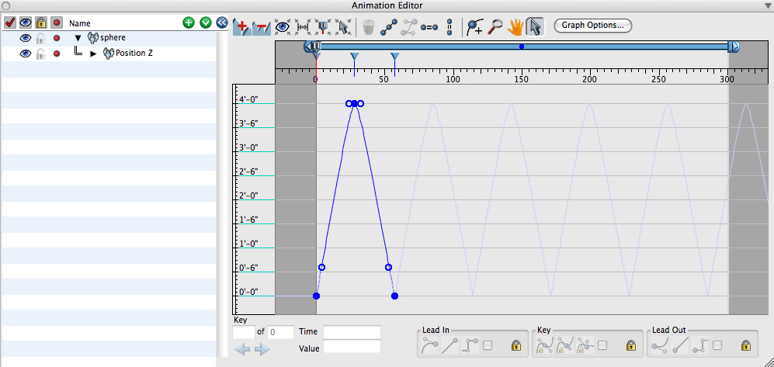Viewport: 774px width, 367px height.
Task: Toggle the eye visibility column header
Action: 25,23
